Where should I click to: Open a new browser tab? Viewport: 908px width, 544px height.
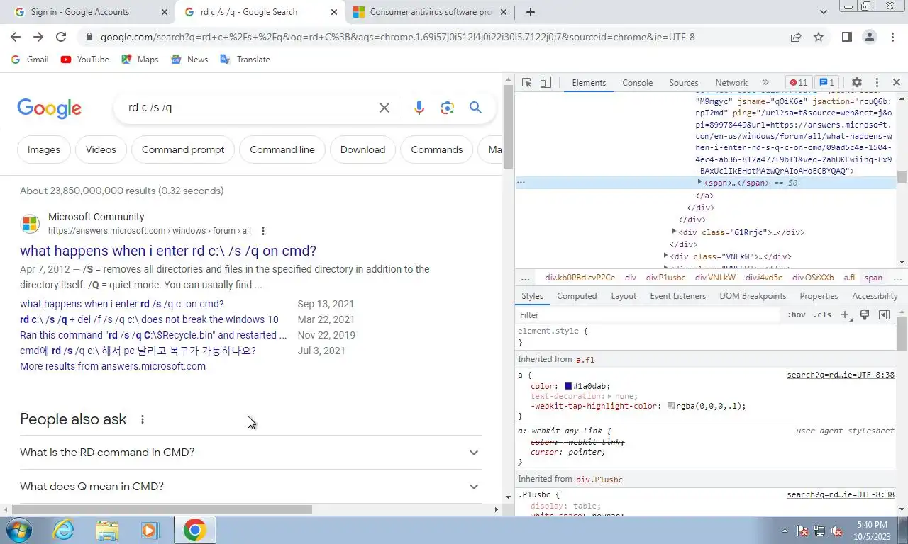point(530,12)
